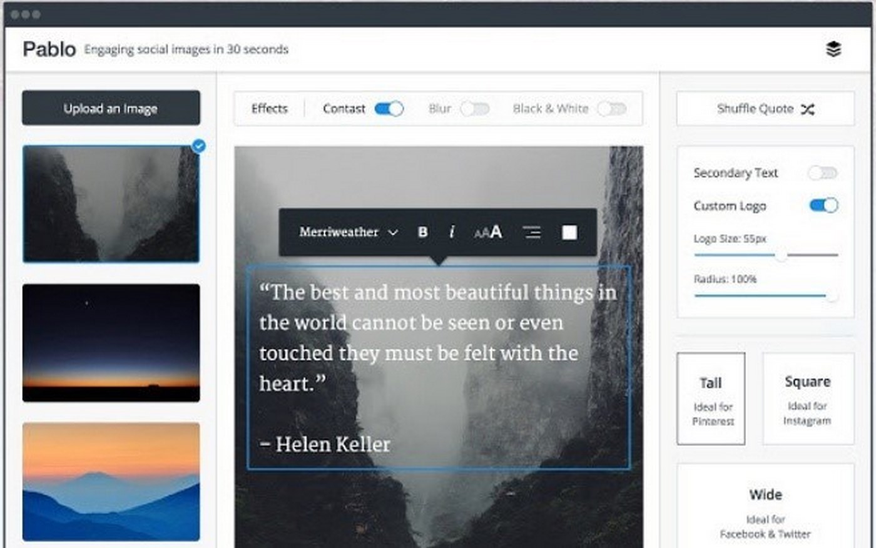The width and height of the screenshot is (876, 548).
Task: Click the Buffer stack logo icon
Action: point(833,49)
